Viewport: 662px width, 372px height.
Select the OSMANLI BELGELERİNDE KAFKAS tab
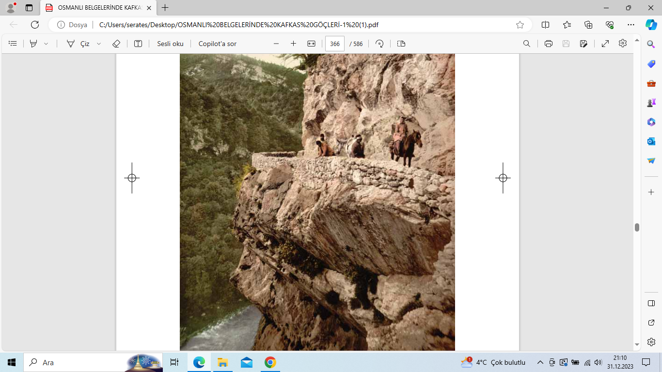(x=99, y=8)
